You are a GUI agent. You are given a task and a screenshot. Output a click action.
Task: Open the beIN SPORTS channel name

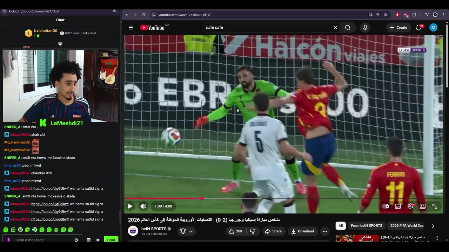(154, 229)
